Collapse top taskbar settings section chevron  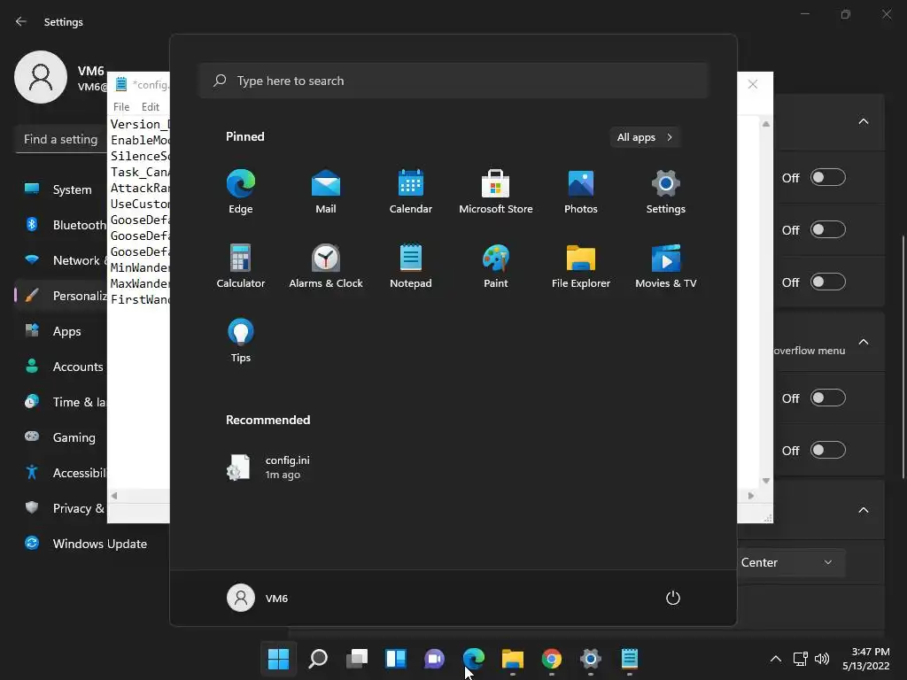863,121
